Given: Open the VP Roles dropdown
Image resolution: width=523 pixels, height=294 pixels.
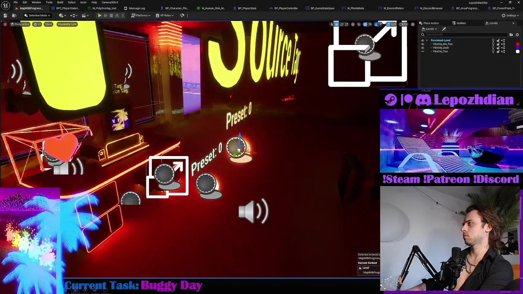Looking at the screenshot, I should coord(165,16).
